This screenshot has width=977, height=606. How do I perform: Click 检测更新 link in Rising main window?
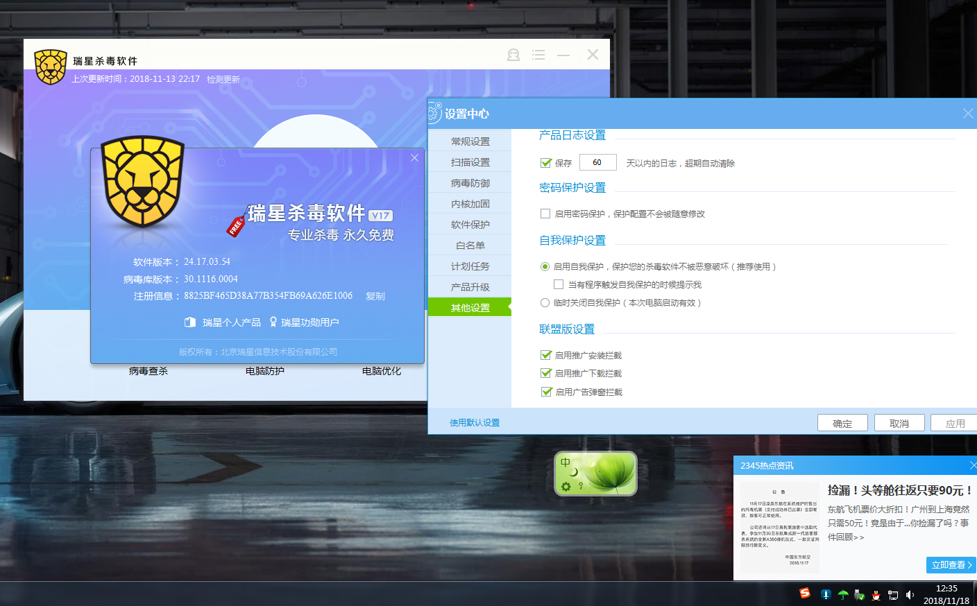coord(223,80)
